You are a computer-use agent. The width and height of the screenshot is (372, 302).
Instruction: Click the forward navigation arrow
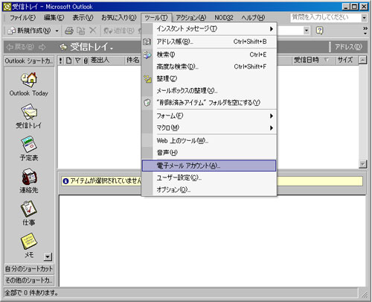click(x=42, y=47)
